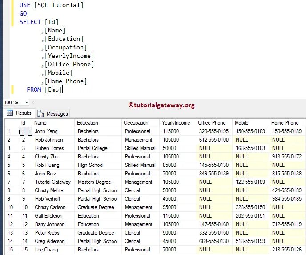Viewport: 306px width, 255px height.
Task: Select the 'Rob Huang' name cell
Action: 53,165
